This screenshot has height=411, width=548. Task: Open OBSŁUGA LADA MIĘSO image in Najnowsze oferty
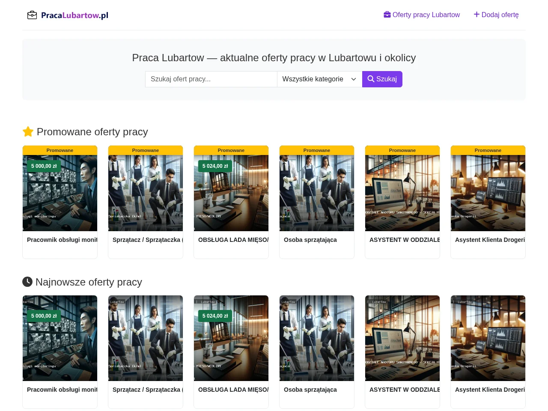pyautogui.click(x=231, y=338)
